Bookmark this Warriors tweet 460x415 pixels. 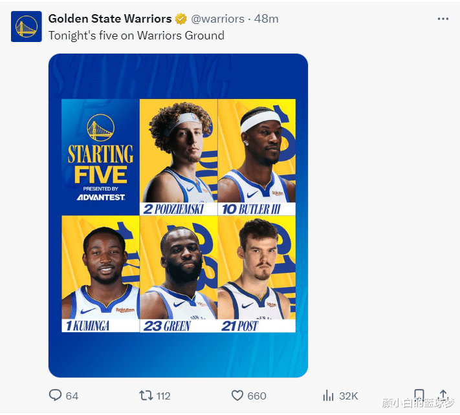click(x=419, y=394)
